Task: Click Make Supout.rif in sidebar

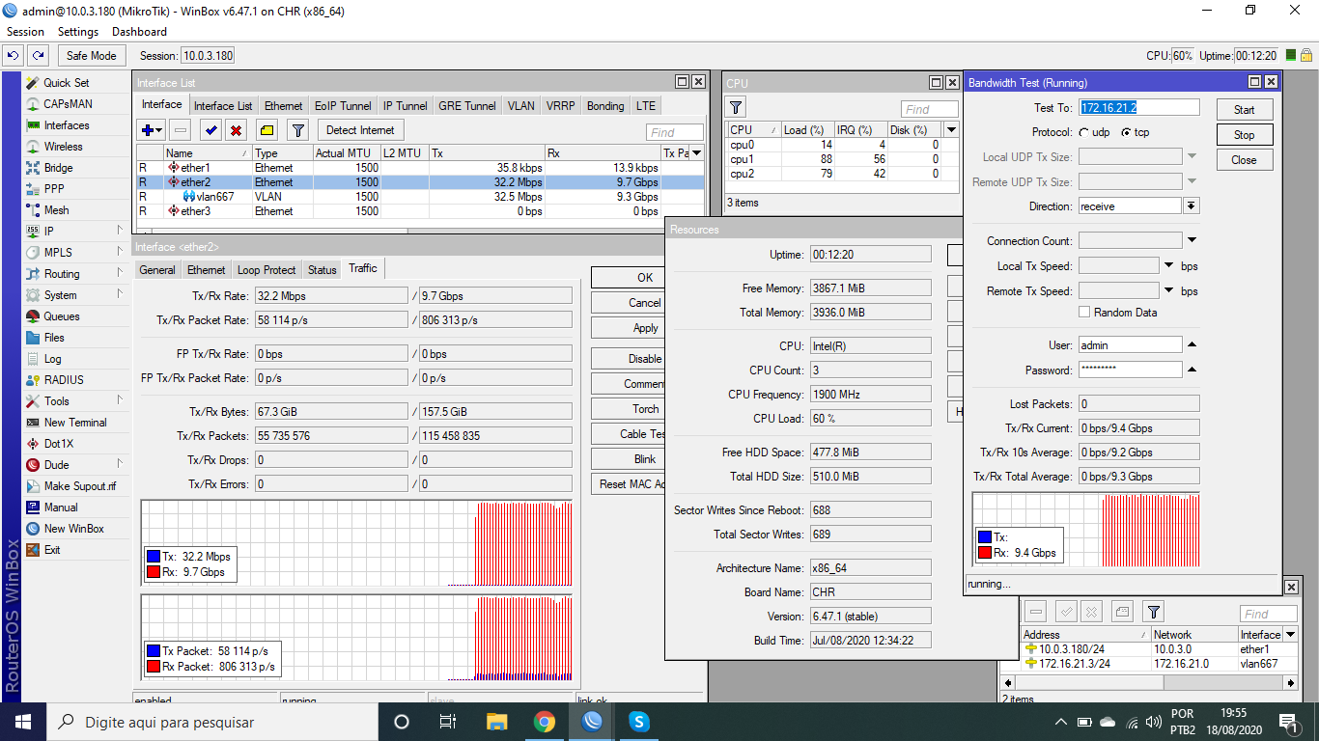Action: click(x=79, y=486)
